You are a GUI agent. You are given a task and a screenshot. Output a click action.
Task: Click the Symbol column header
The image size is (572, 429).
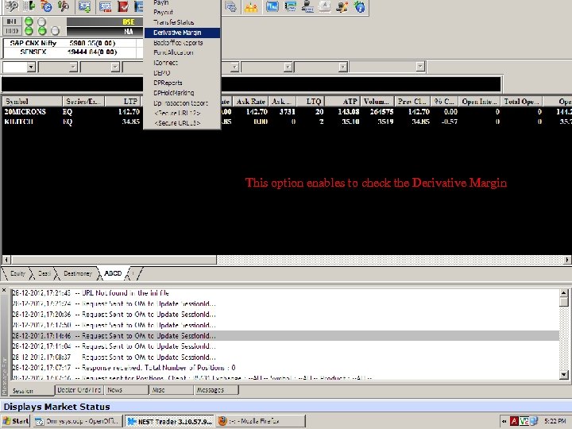(32, 101)
